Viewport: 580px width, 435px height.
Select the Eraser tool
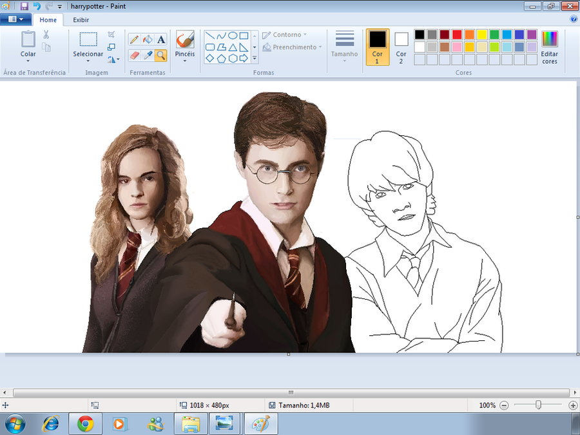134,55
